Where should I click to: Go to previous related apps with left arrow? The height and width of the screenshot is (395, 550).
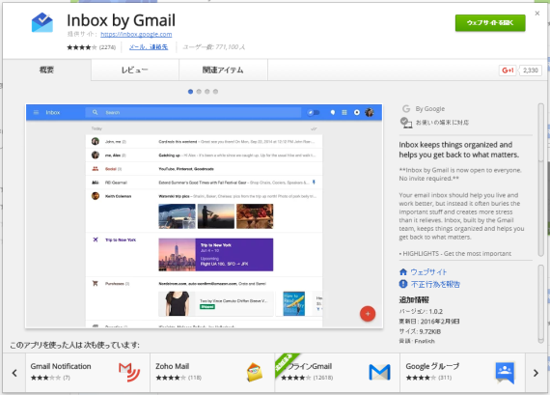pos(14,373)
